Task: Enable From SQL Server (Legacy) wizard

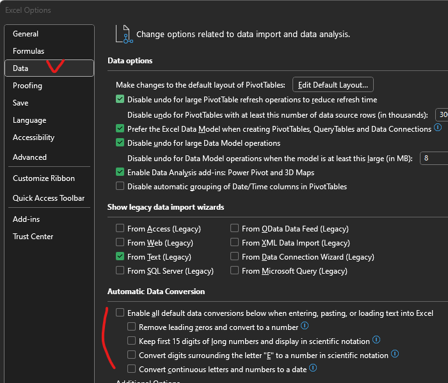Action: tap(120, 270)
